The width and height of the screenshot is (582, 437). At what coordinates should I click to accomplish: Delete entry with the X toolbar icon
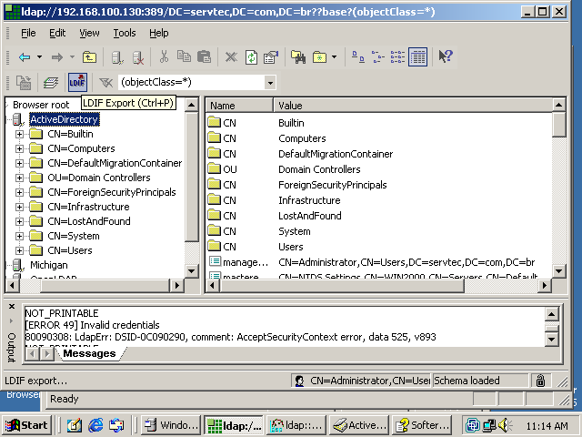(231, 57)
